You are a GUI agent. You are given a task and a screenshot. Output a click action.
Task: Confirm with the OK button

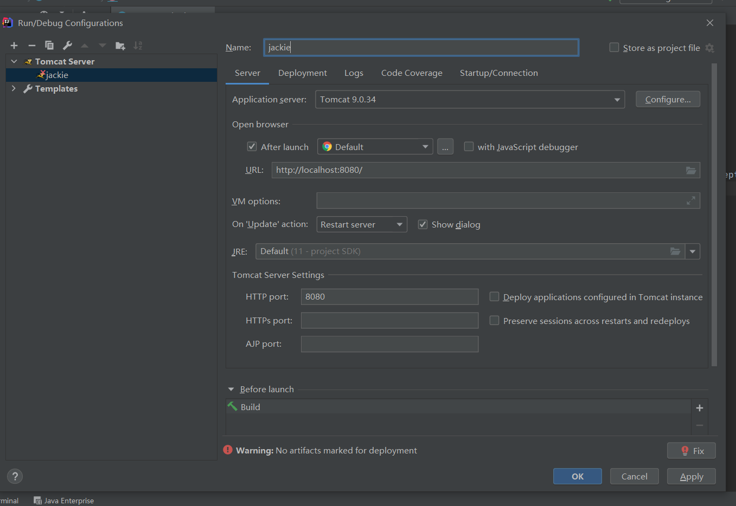[x=578, y=476]
